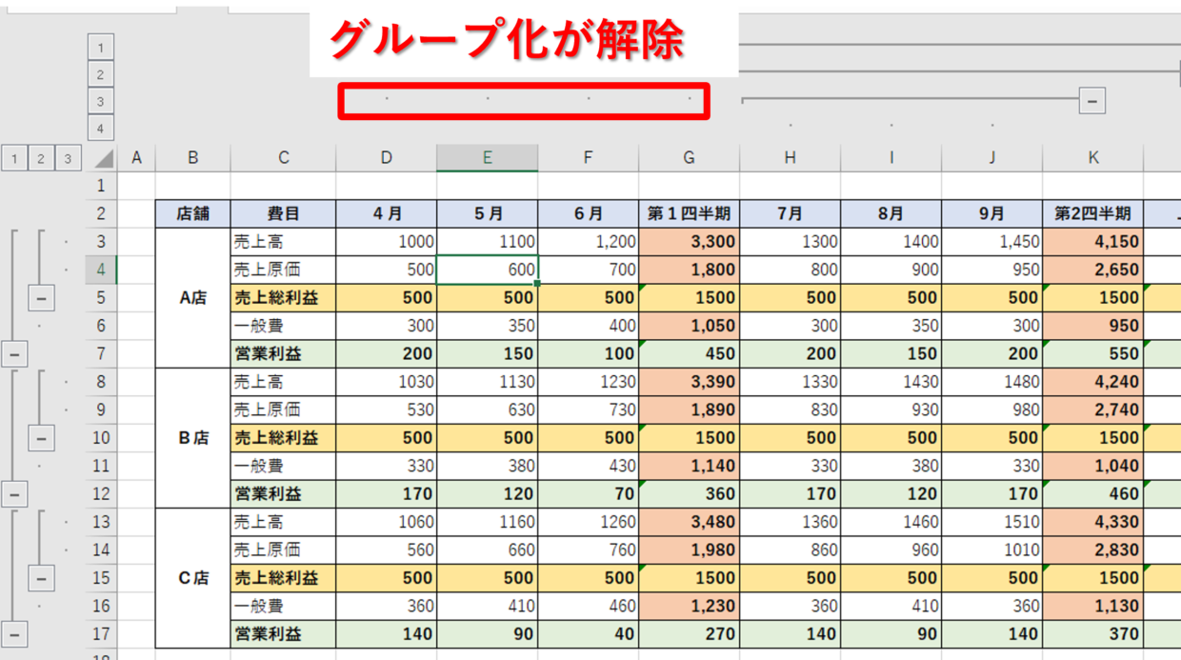Click cell showing 3,300 in row 3
This screenshot has width=1181, height=660.
(x=689, y=242)
